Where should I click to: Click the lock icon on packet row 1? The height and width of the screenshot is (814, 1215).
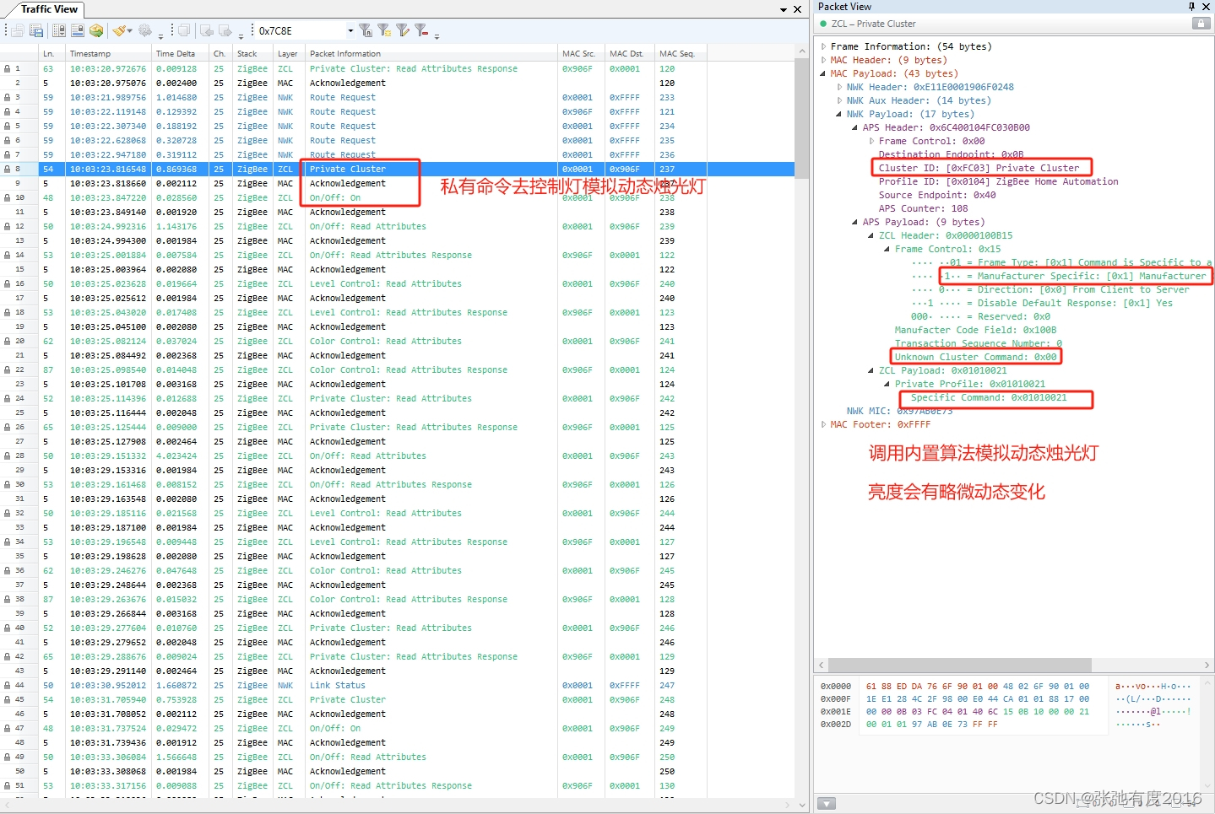7,68
